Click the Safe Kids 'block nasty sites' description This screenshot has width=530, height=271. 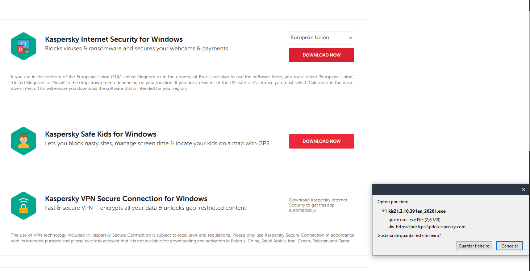pyautogui.click(x=157, y=143)
